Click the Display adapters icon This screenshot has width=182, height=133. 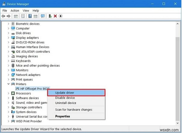(13, 38)
